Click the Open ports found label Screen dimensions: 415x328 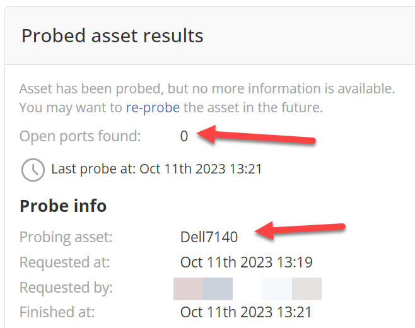(x=80, y=136)
